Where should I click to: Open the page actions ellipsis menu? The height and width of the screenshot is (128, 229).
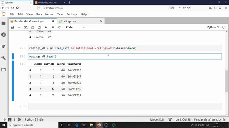180,8
